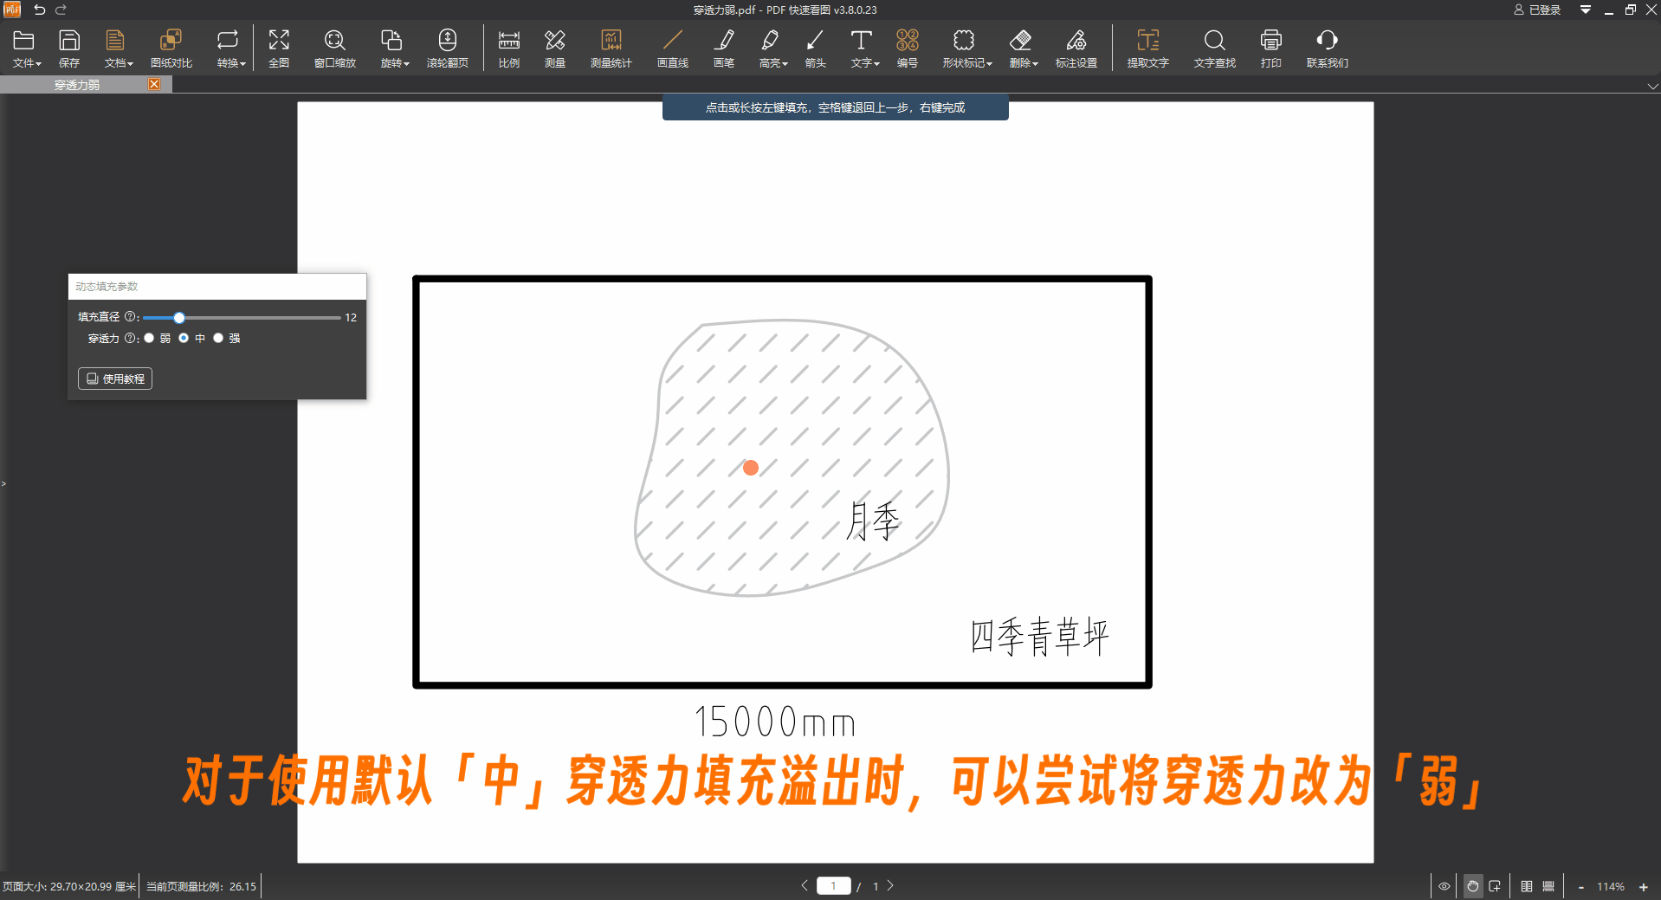Screen dimensions: 1661x900
Task: Close the 穿透力弱 tab
Action: pyautogui.click(x=154, y=84)
